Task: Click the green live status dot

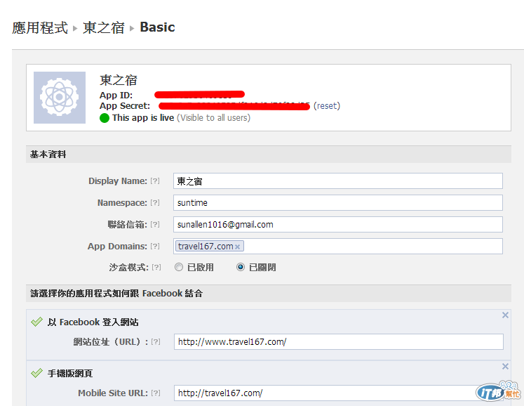Action: tap(105, 118)
